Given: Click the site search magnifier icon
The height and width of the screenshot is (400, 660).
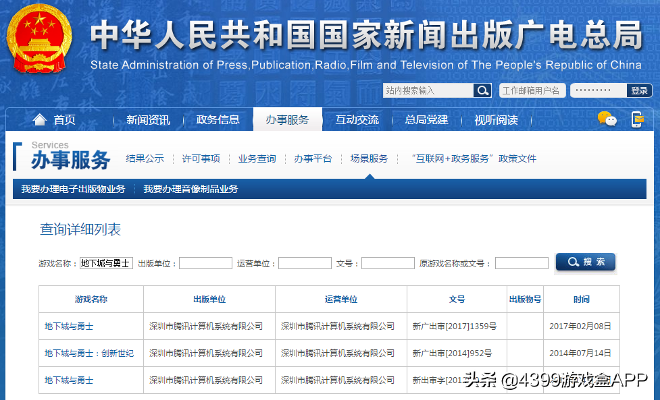Looking at the screenshot, I should coord(482,90).
